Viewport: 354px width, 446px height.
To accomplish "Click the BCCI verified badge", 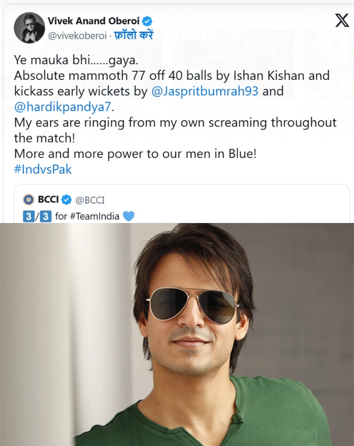I will (67, 200).
